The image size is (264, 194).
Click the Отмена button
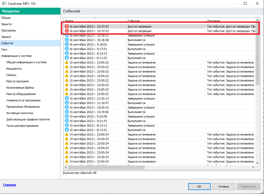(224, 187)
